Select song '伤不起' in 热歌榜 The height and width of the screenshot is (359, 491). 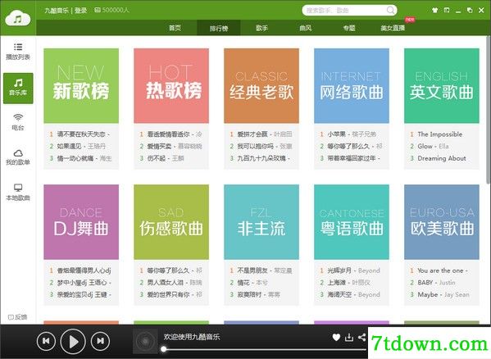166,158
